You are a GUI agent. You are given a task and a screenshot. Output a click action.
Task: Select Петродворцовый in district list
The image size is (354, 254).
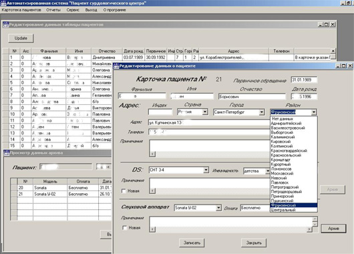(294, 192)
